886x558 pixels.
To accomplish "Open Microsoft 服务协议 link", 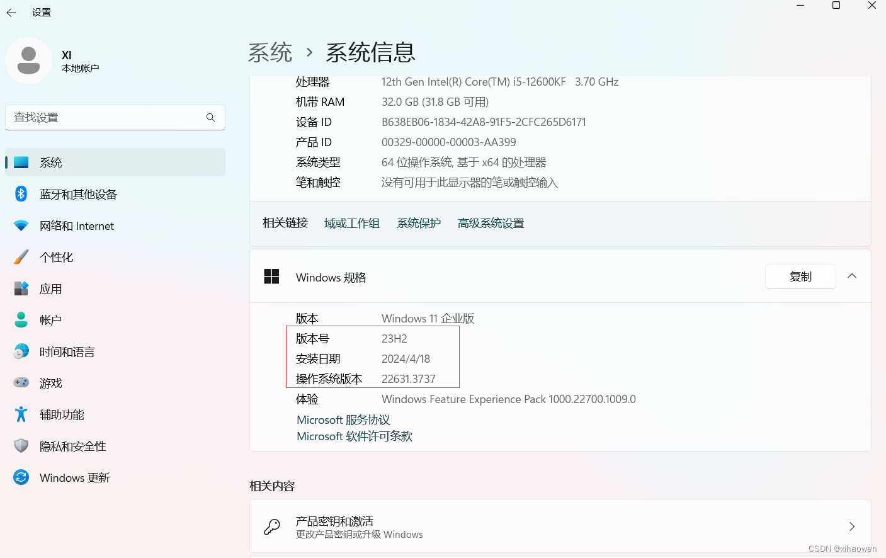I will click(x=343, y=419).
